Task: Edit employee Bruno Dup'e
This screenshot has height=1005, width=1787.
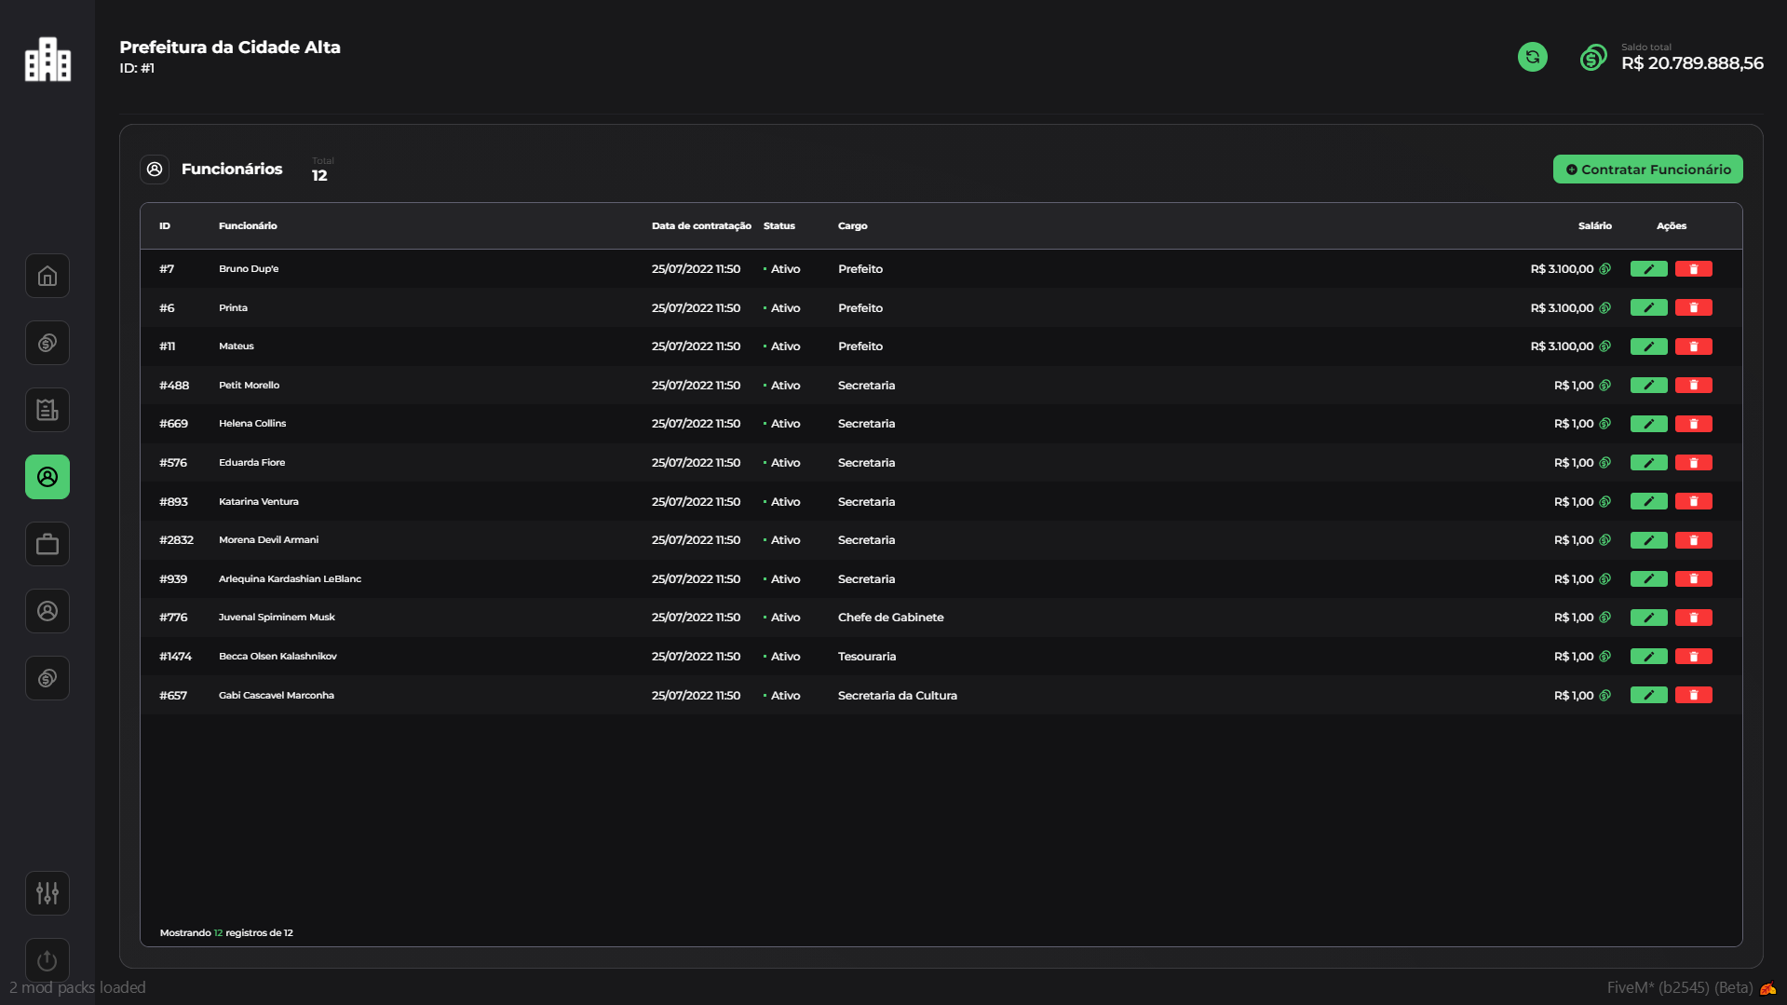Action: [1648, 269]
